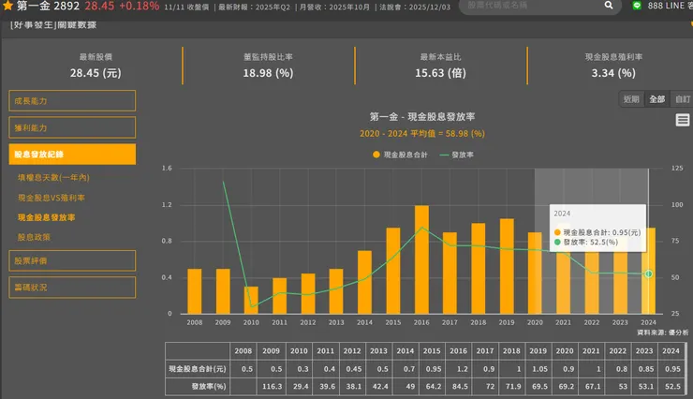Click the 2014 bar in chart
Image resolution: width=693 pixels, height=399 pixels.
point(364,282)
